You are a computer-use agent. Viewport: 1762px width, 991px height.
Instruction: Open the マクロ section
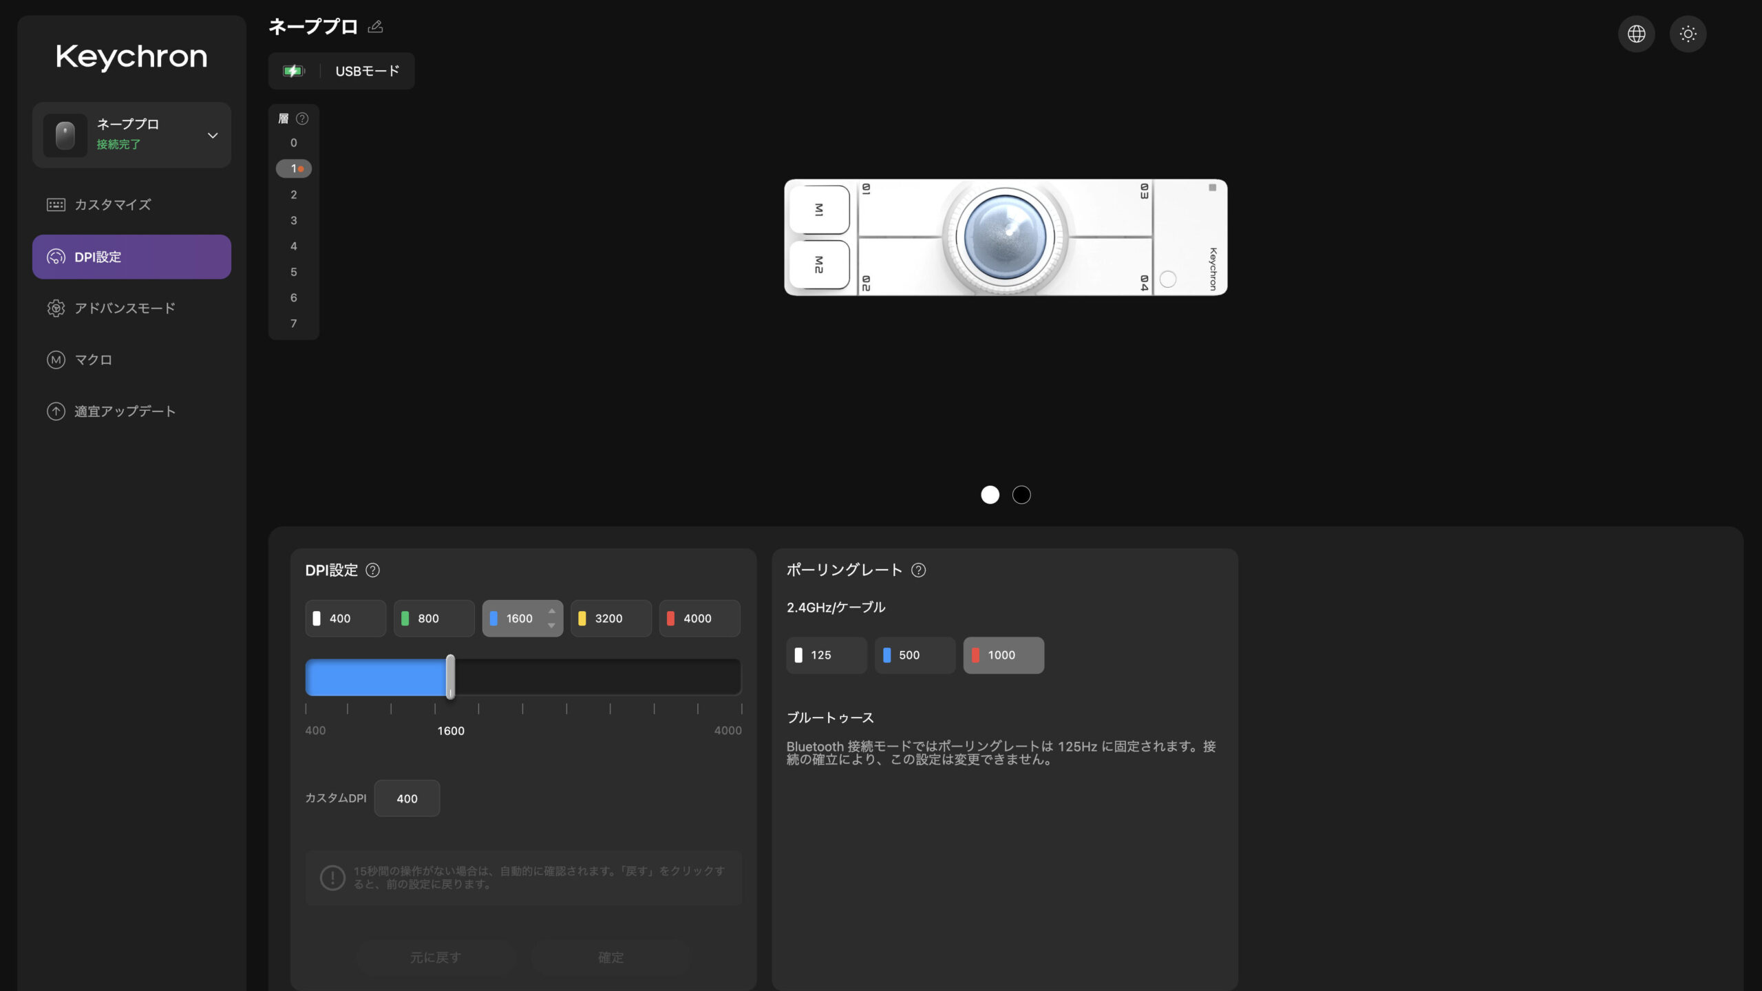point(132,359)
